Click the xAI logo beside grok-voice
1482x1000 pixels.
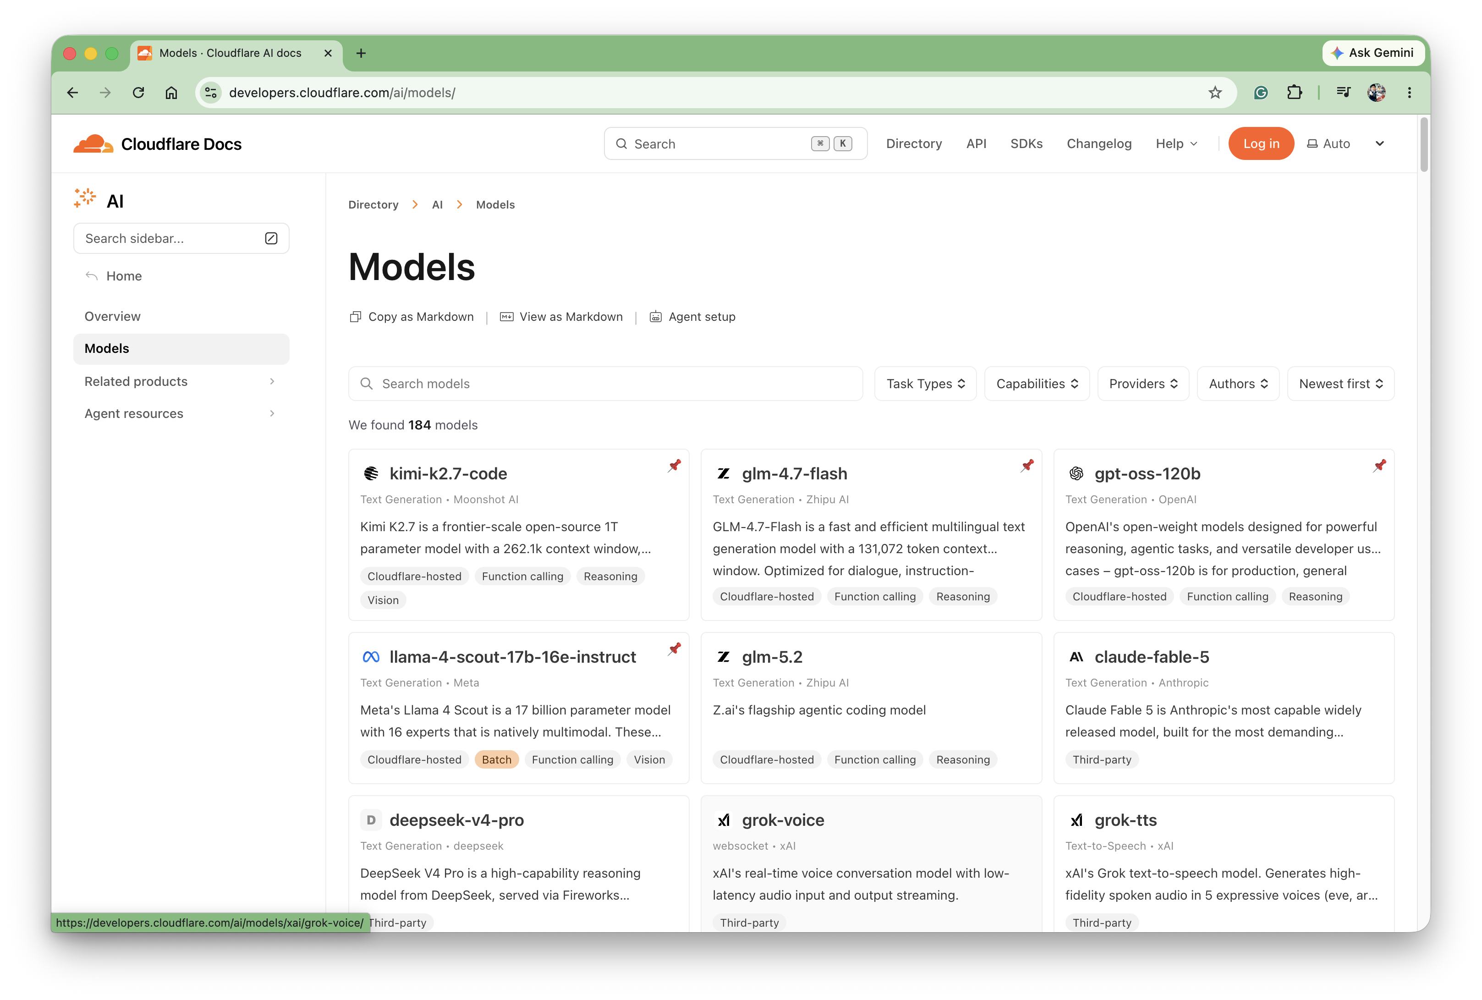[x=724, y=820]
